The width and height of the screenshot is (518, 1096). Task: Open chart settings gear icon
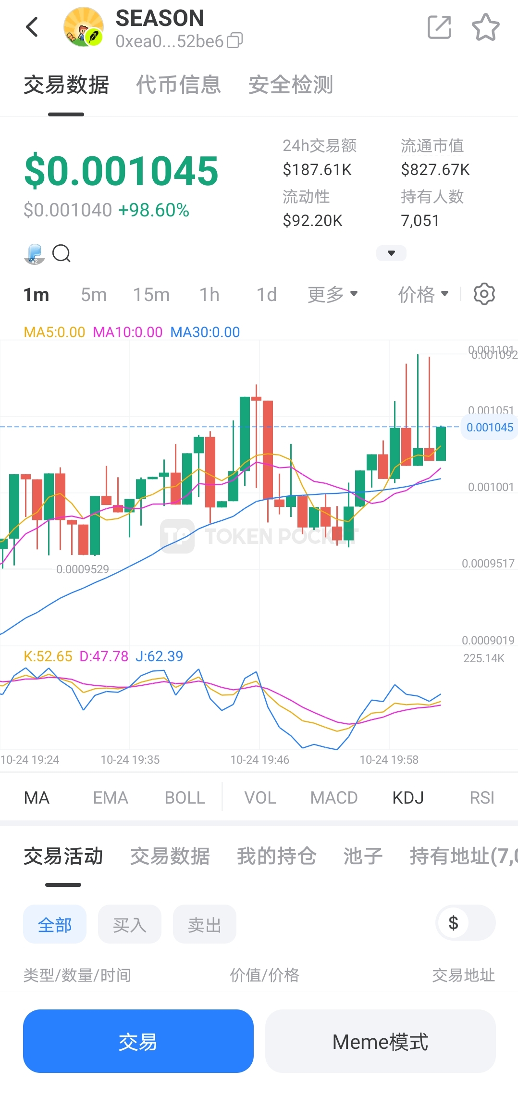(x=484, y=294)
